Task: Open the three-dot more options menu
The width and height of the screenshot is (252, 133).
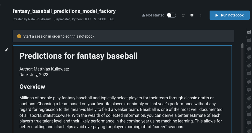Action: pos(201,15)
